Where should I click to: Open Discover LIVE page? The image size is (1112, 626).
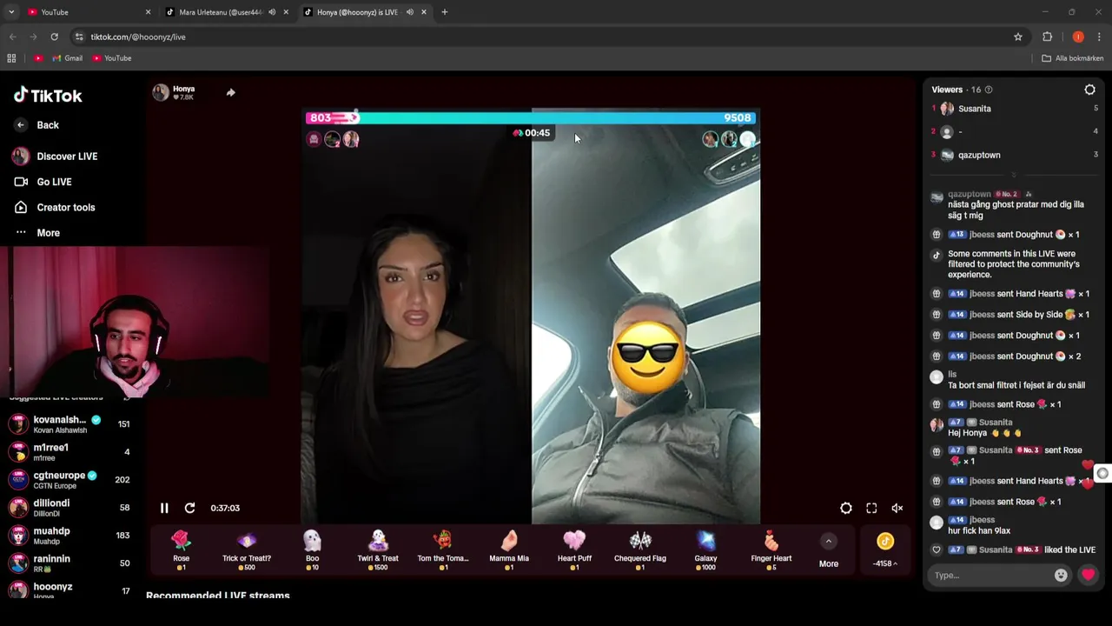coord(55,156)
